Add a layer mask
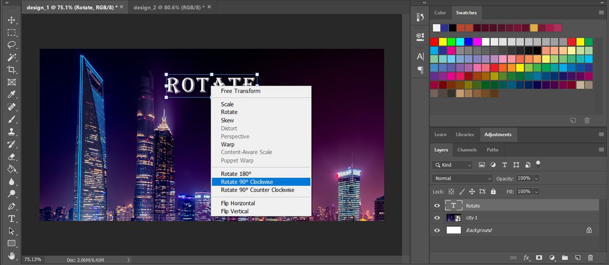 539,257
